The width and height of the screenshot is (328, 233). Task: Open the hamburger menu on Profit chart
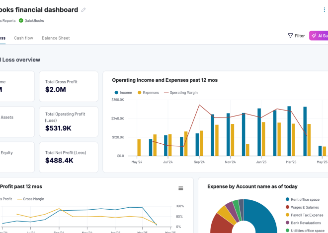tap(181, 188)
